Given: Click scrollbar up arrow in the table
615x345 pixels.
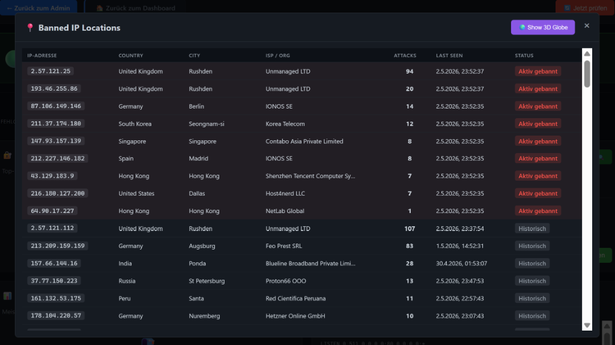Looking at the screenshot, I should point(587,54).
